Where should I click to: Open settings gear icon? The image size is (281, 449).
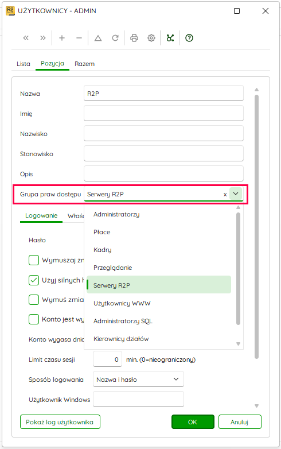coord(151,38)
